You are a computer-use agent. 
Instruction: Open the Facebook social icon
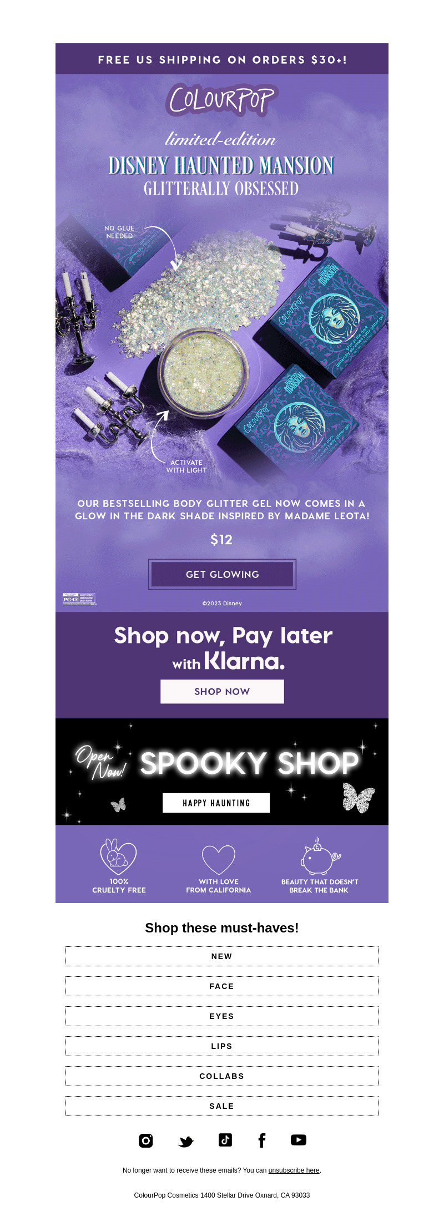click(x=262, y=1140)
